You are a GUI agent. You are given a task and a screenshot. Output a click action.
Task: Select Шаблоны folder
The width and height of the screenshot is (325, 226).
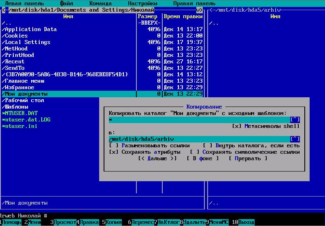15,107
